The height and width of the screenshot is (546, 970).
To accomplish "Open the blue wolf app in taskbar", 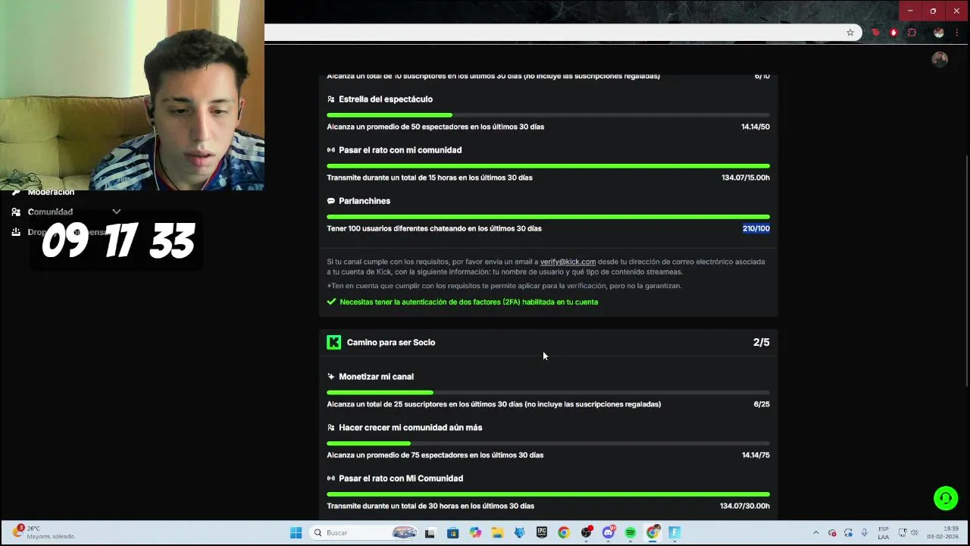I will 520,533.
